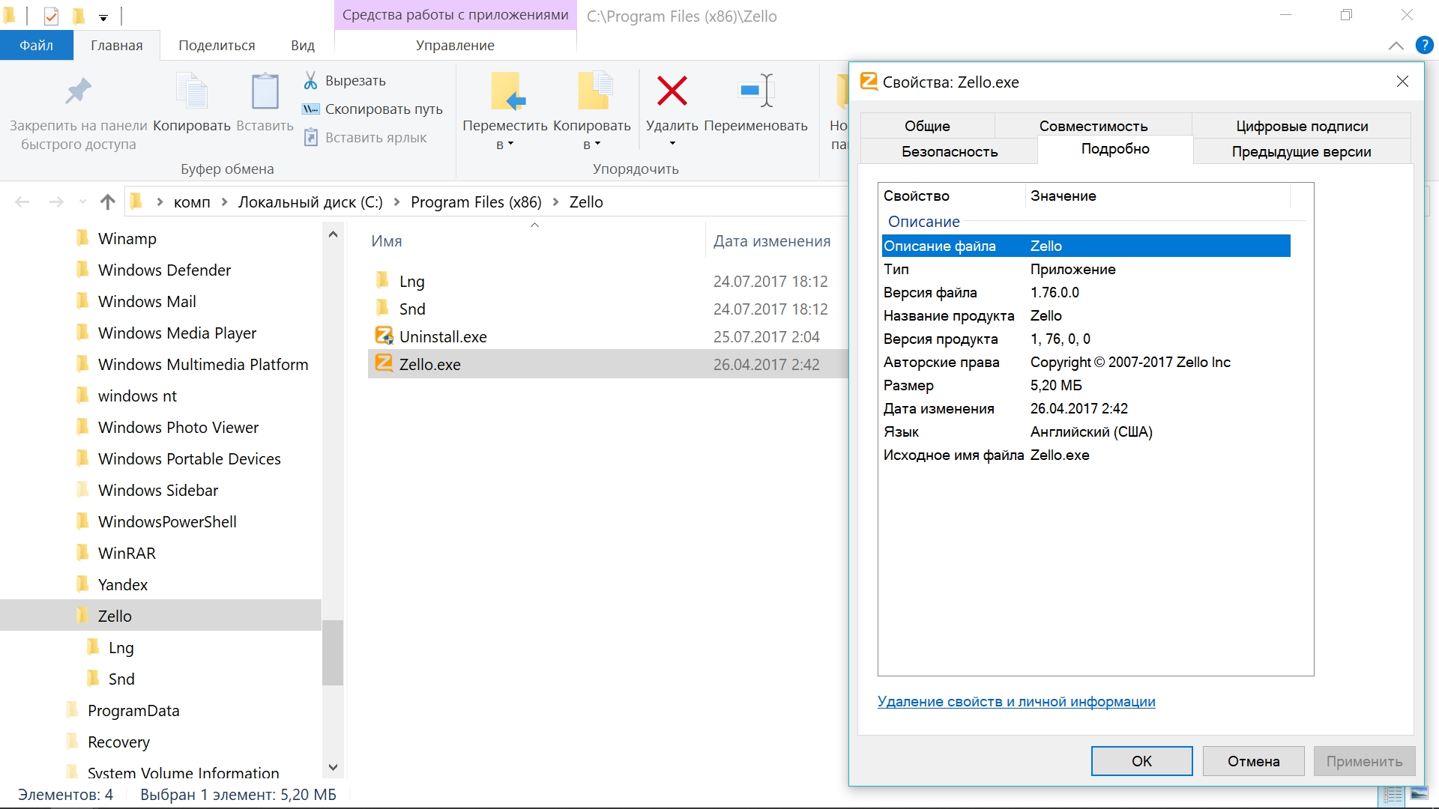Click the Отмена button

1253,761
